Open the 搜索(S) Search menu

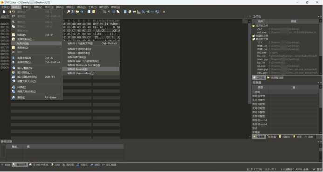[27, 7]
